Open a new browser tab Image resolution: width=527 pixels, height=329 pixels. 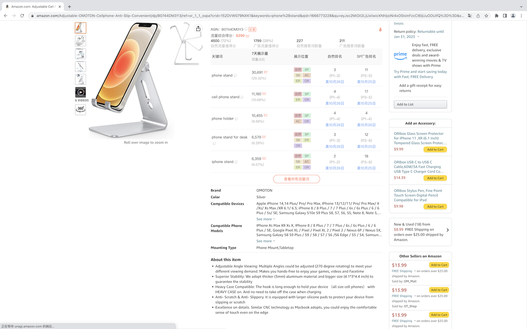pyautogui.click(x=69, y=7)
